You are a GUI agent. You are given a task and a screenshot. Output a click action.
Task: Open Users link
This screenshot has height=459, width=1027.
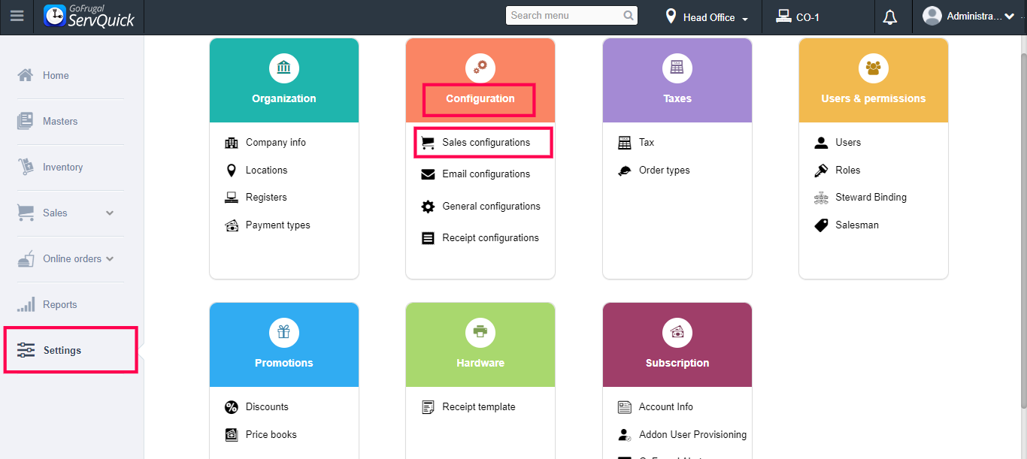pyautogui.click(x=848, y=143)
